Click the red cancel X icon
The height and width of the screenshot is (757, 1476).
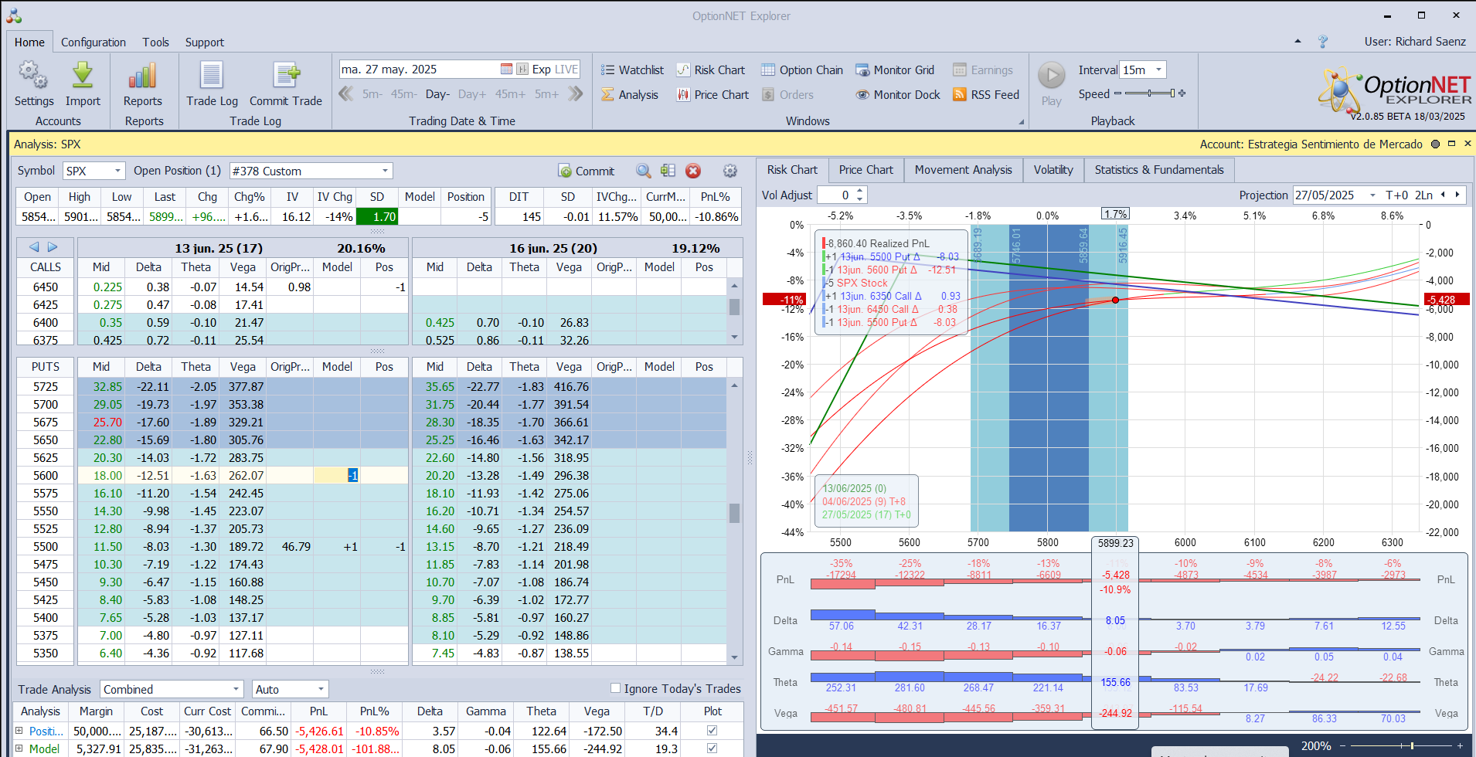pyautogui.click(x=693, y=171)
